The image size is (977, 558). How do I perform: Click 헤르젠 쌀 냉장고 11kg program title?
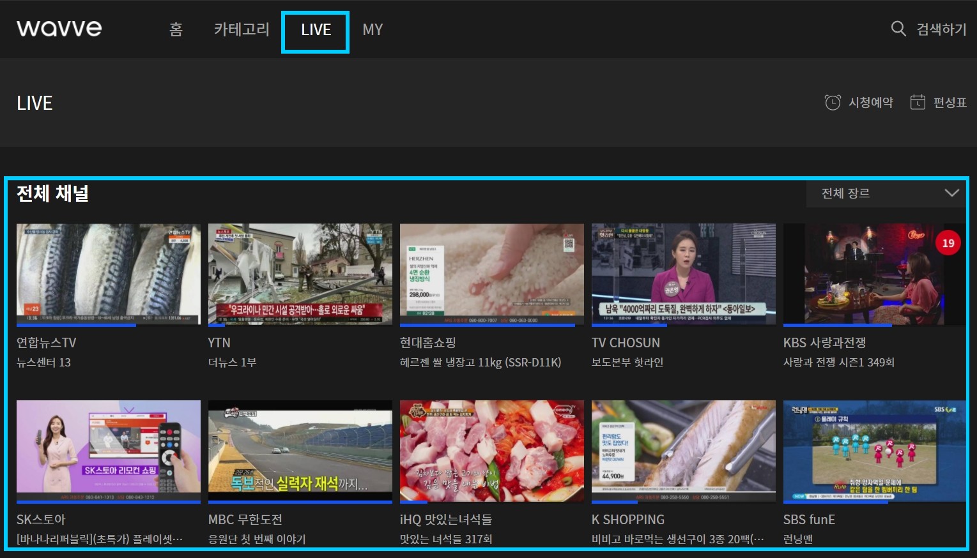point(481,363)
